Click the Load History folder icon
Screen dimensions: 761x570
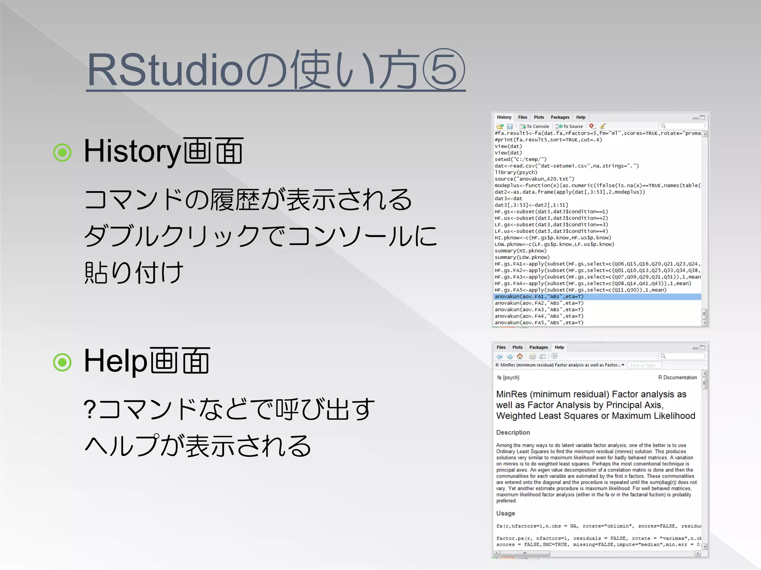[500, 127]
